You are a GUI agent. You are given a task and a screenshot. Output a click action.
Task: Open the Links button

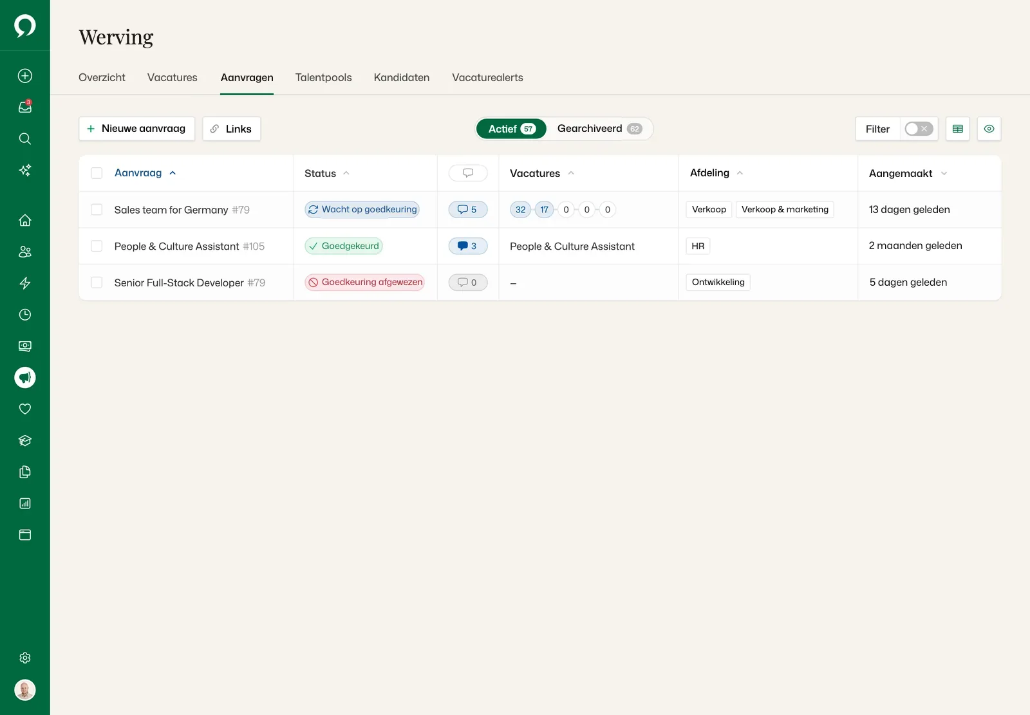(x=232, y=129)
